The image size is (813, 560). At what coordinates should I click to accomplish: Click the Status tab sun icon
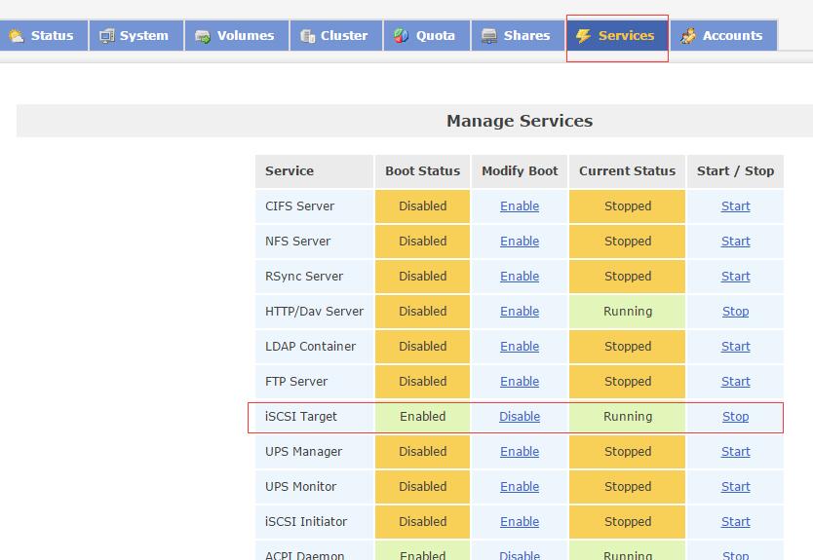[16, 36]
